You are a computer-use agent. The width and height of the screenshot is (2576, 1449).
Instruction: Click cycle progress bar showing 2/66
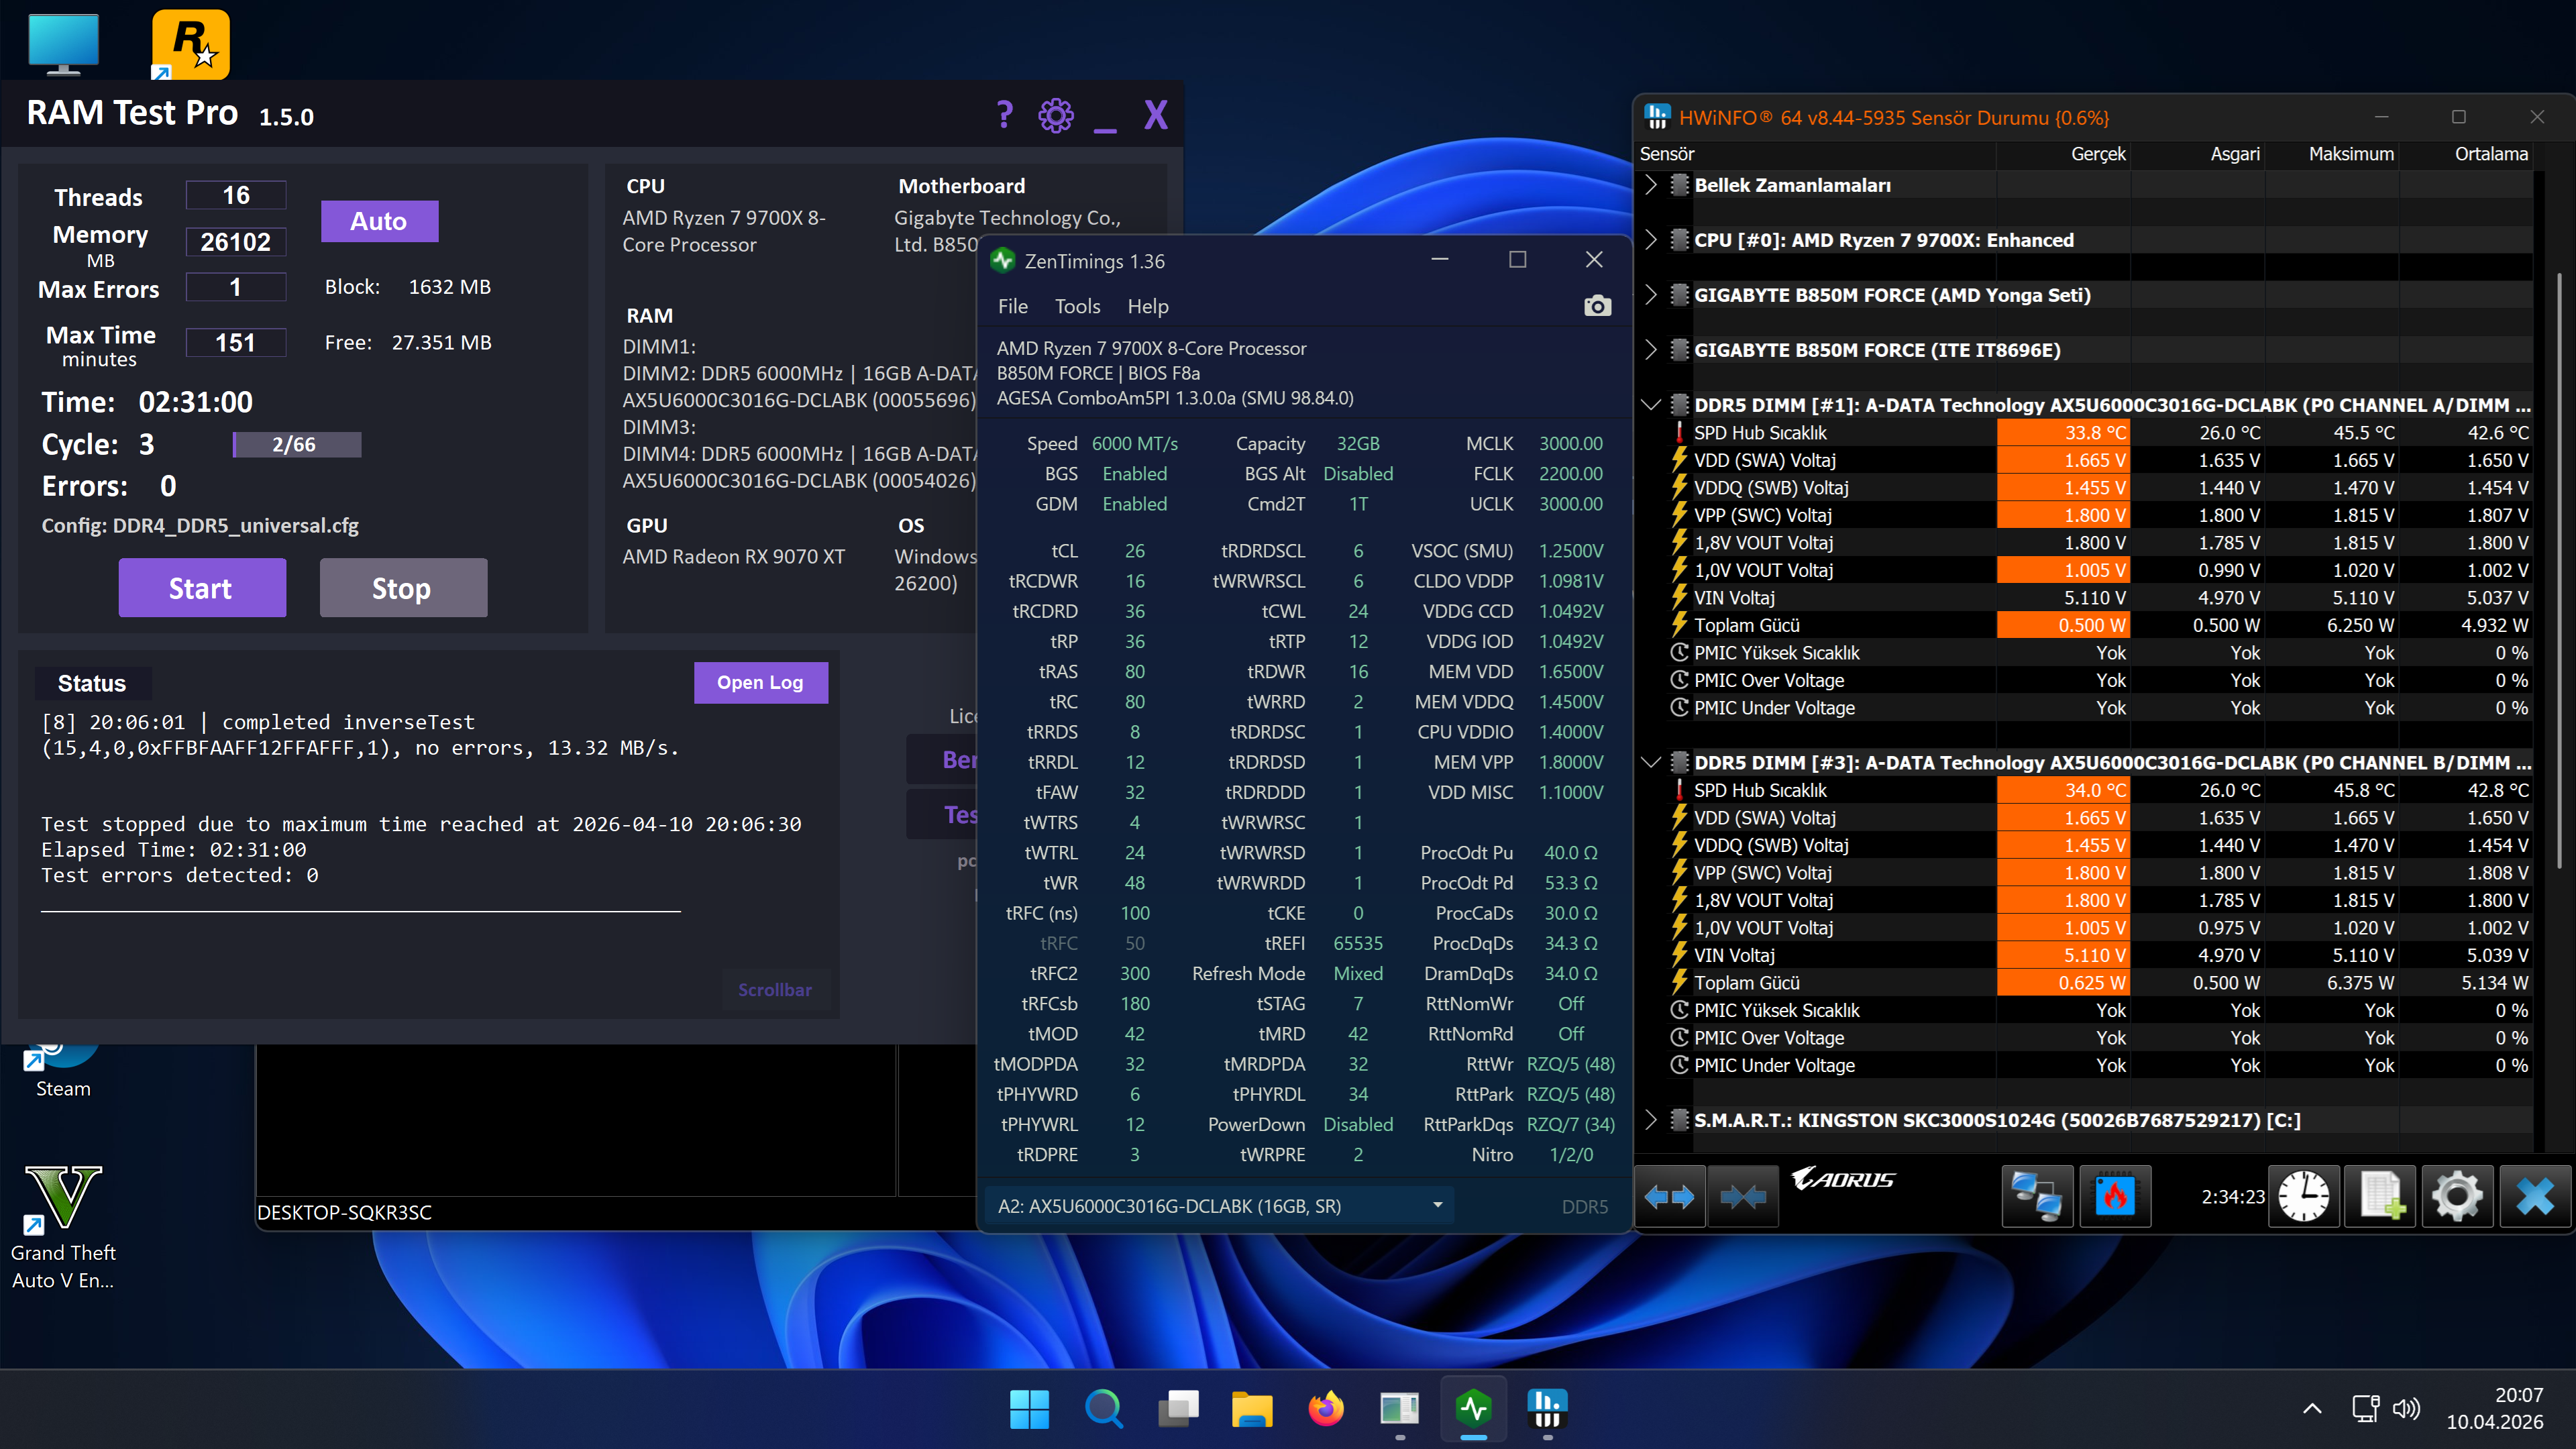pyautogui.click(x=297, y=444)
